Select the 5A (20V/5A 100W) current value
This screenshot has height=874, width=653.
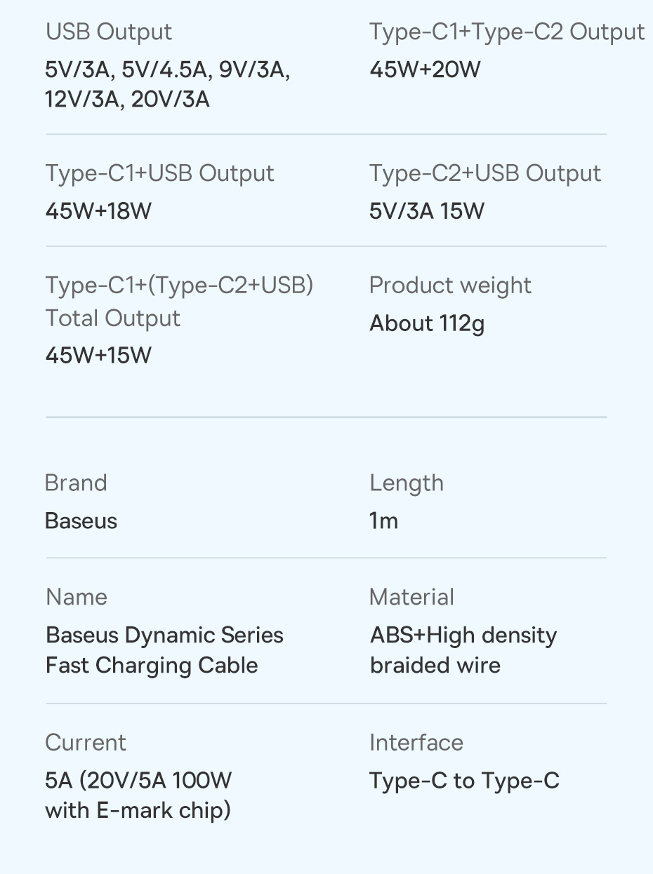tap(138, 795)
